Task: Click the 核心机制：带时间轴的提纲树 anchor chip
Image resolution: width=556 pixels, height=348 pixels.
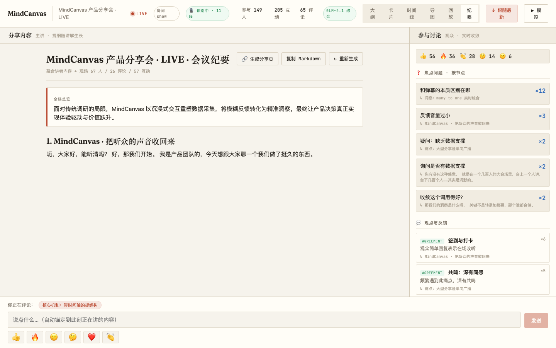Action: [x=70, y=305]
